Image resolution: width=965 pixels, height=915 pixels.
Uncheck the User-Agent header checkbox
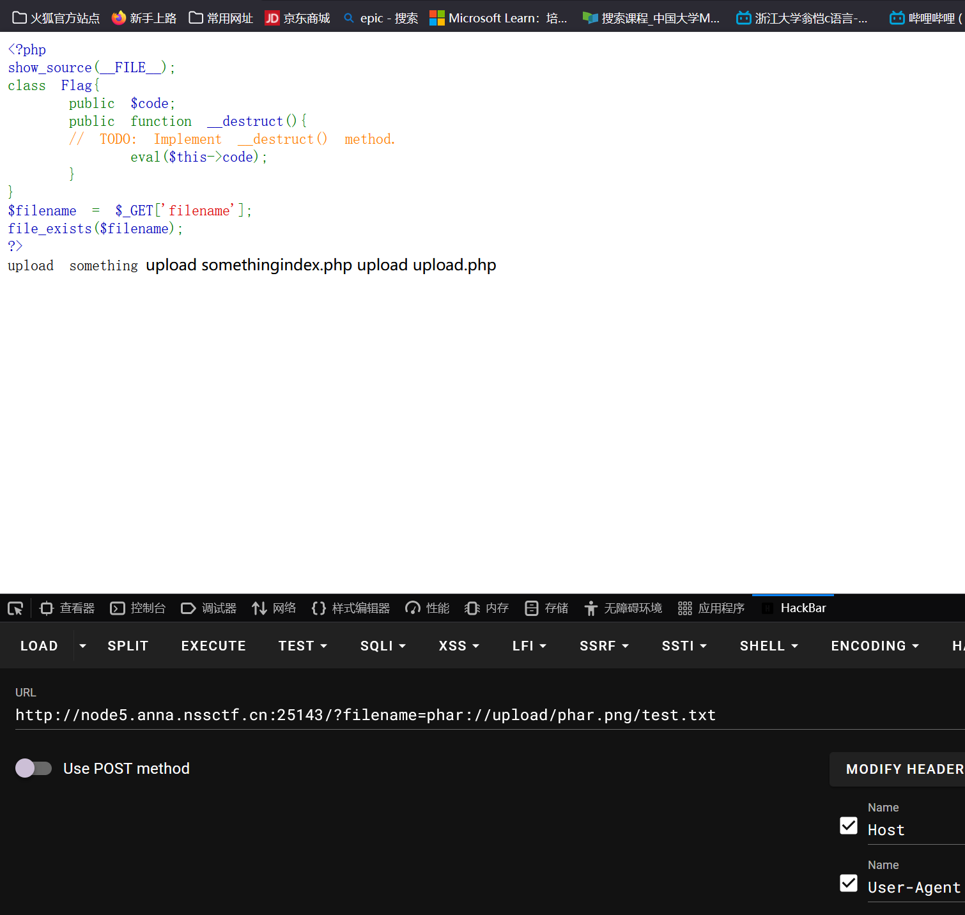pyautogui.click(x=849, y=883)
